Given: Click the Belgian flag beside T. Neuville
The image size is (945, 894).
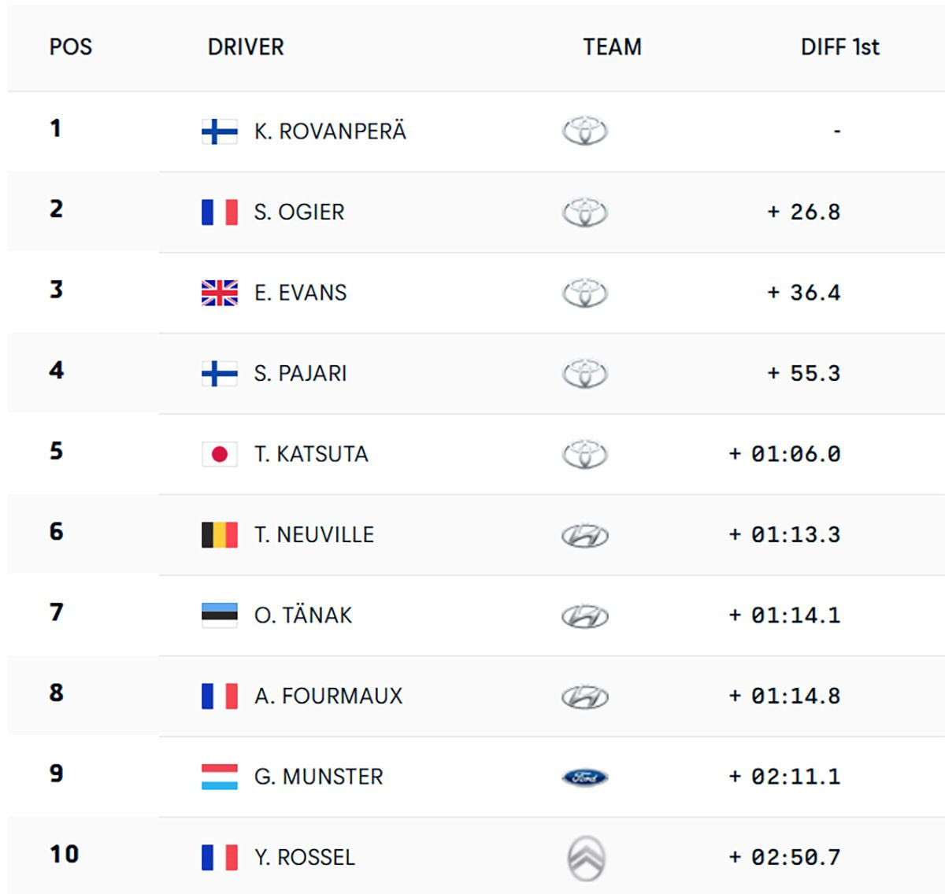Looking at the screenshot, I should point(220,535).
